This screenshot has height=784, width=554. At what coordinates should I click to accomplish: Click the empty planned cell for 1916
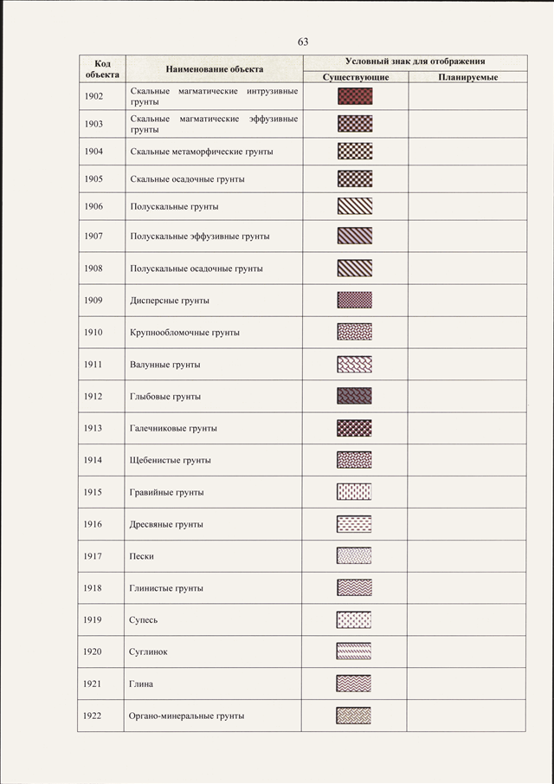tap(467, 524)
